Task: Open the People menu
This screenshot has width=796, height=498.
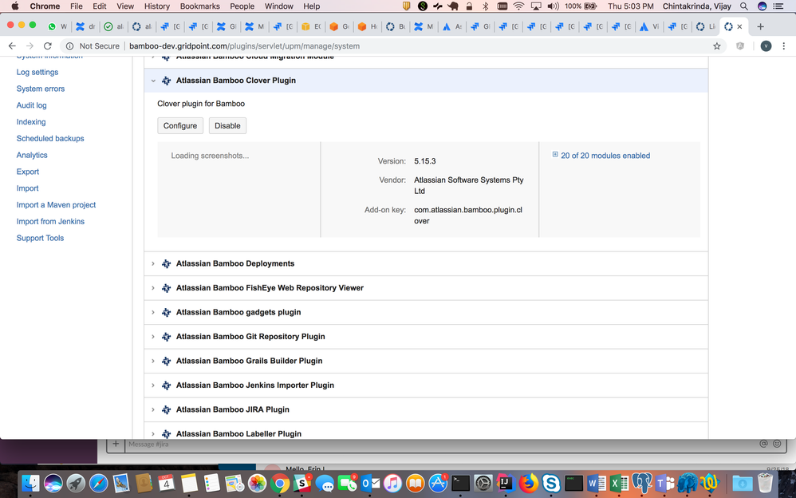Action: pos(242,6)
